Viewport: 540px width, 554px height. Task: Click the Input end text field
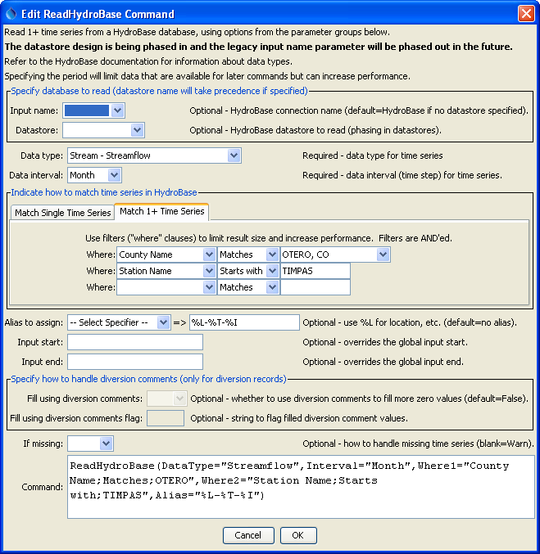click(134, 362)
